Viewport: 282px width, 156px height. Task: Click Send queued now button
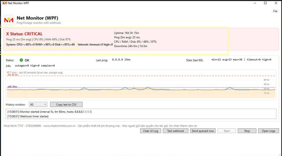pos(203,131)
